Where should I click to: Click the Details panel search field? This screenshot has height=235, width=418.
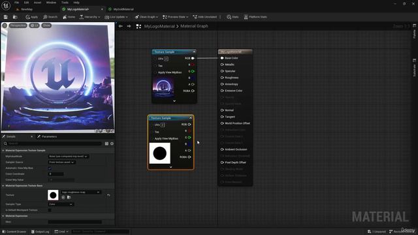point(52,144)
